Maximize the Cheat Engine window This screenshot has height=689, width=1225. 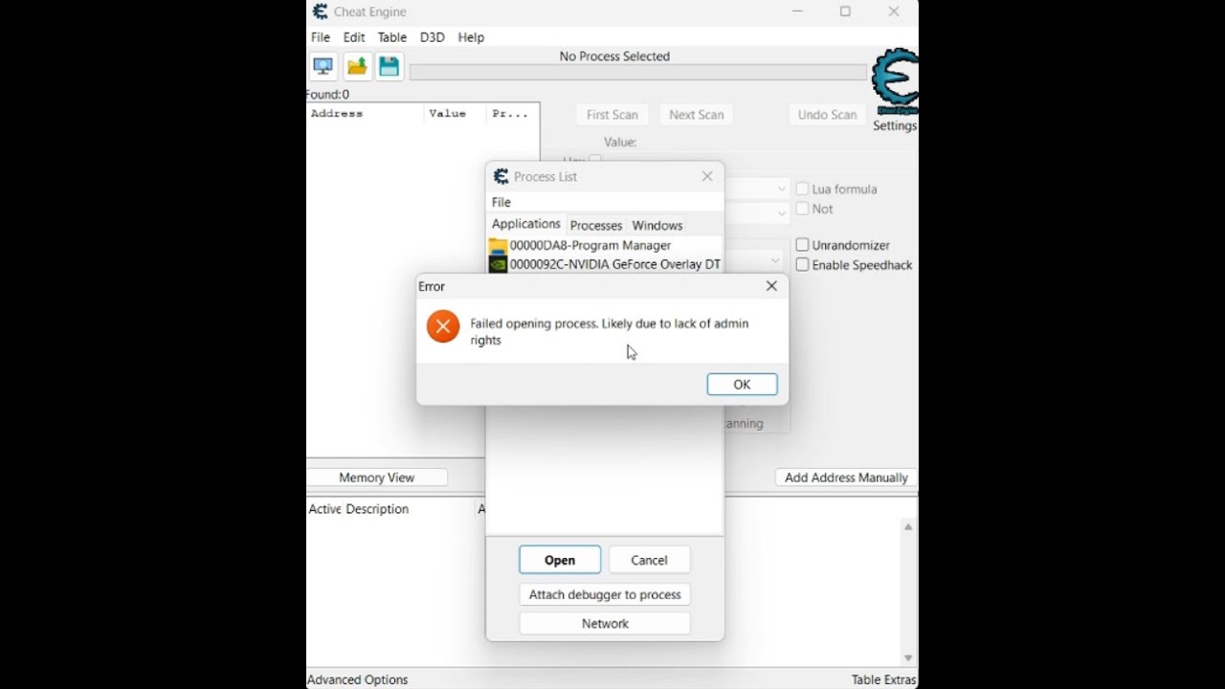click(845, 11)
